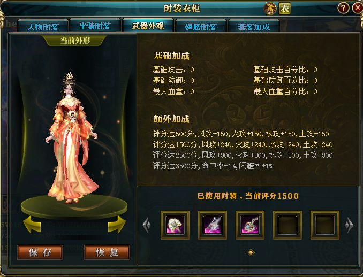Image resolution: width=363 pixels, height=277 pixels.
Task: Click the diamond page indicator below slots
Action: click(x=251, y=252)
